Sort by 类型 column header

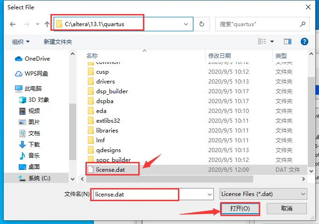click(x=281, y=56)
